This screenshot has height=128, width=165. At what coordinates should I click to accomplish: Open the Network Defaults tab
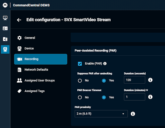(x=41, y=70)
